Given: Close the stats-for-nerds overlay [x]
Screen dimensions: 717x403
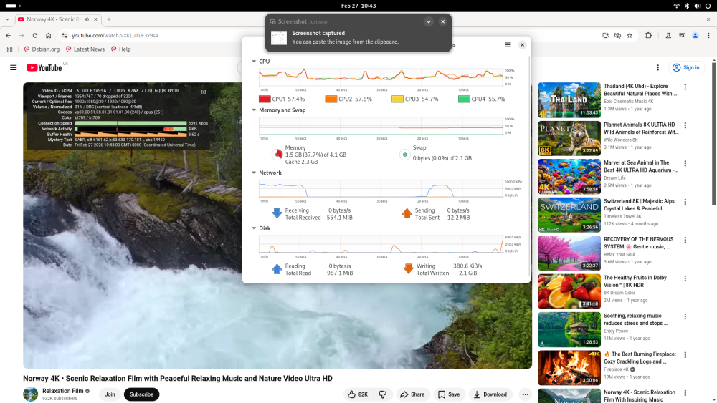Looking at the screenshot, I should click(x=203, y=92).
